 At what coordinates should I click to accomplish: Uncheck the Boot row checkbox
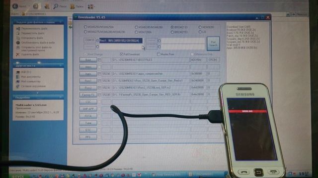coord(99,60)
